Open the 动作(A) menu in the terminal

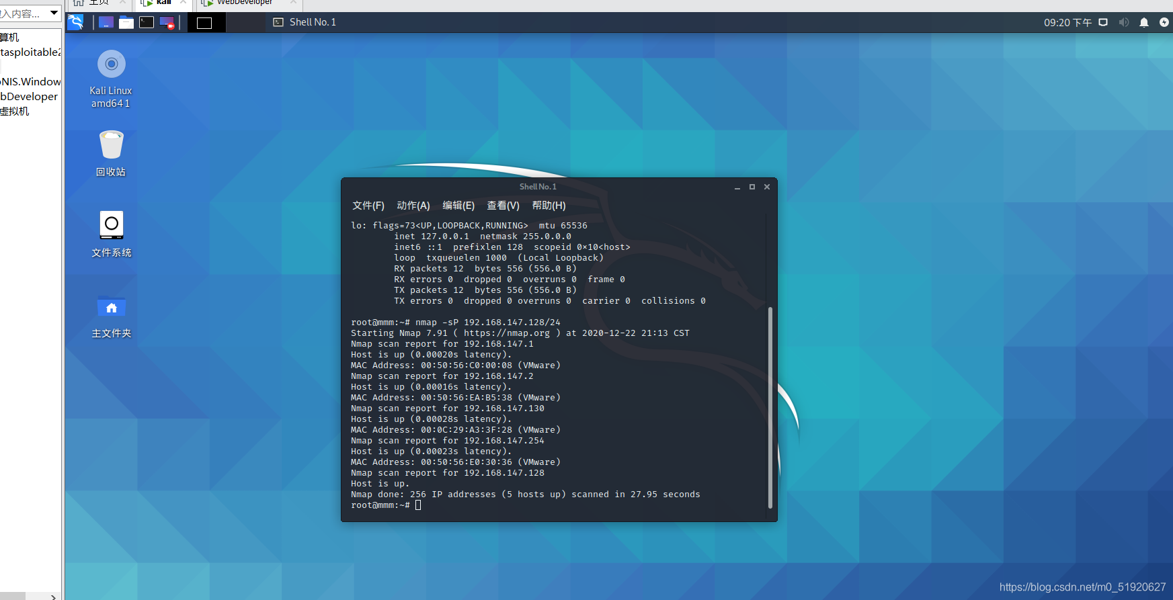click(x=413, y=206)
